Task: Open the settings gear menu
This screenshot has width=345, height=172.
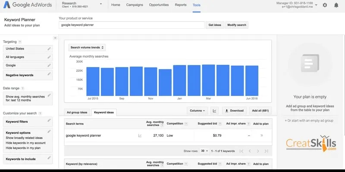Action: [x=325, y=5]
